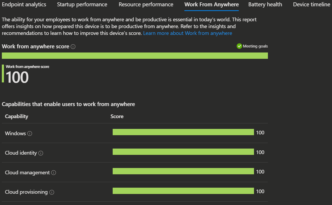Click the info icon next to Windows
This screenshot has width=332, height=205.
click(30, 134)
